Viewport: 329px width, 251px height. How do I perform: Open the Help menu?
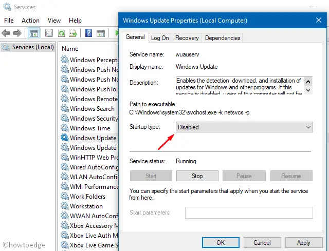click(75, 21)
